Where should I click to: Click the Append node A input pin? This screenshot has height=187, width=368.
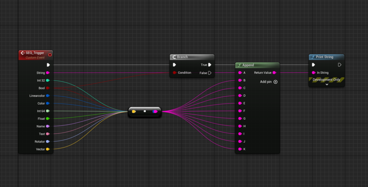tap(240, 73)
